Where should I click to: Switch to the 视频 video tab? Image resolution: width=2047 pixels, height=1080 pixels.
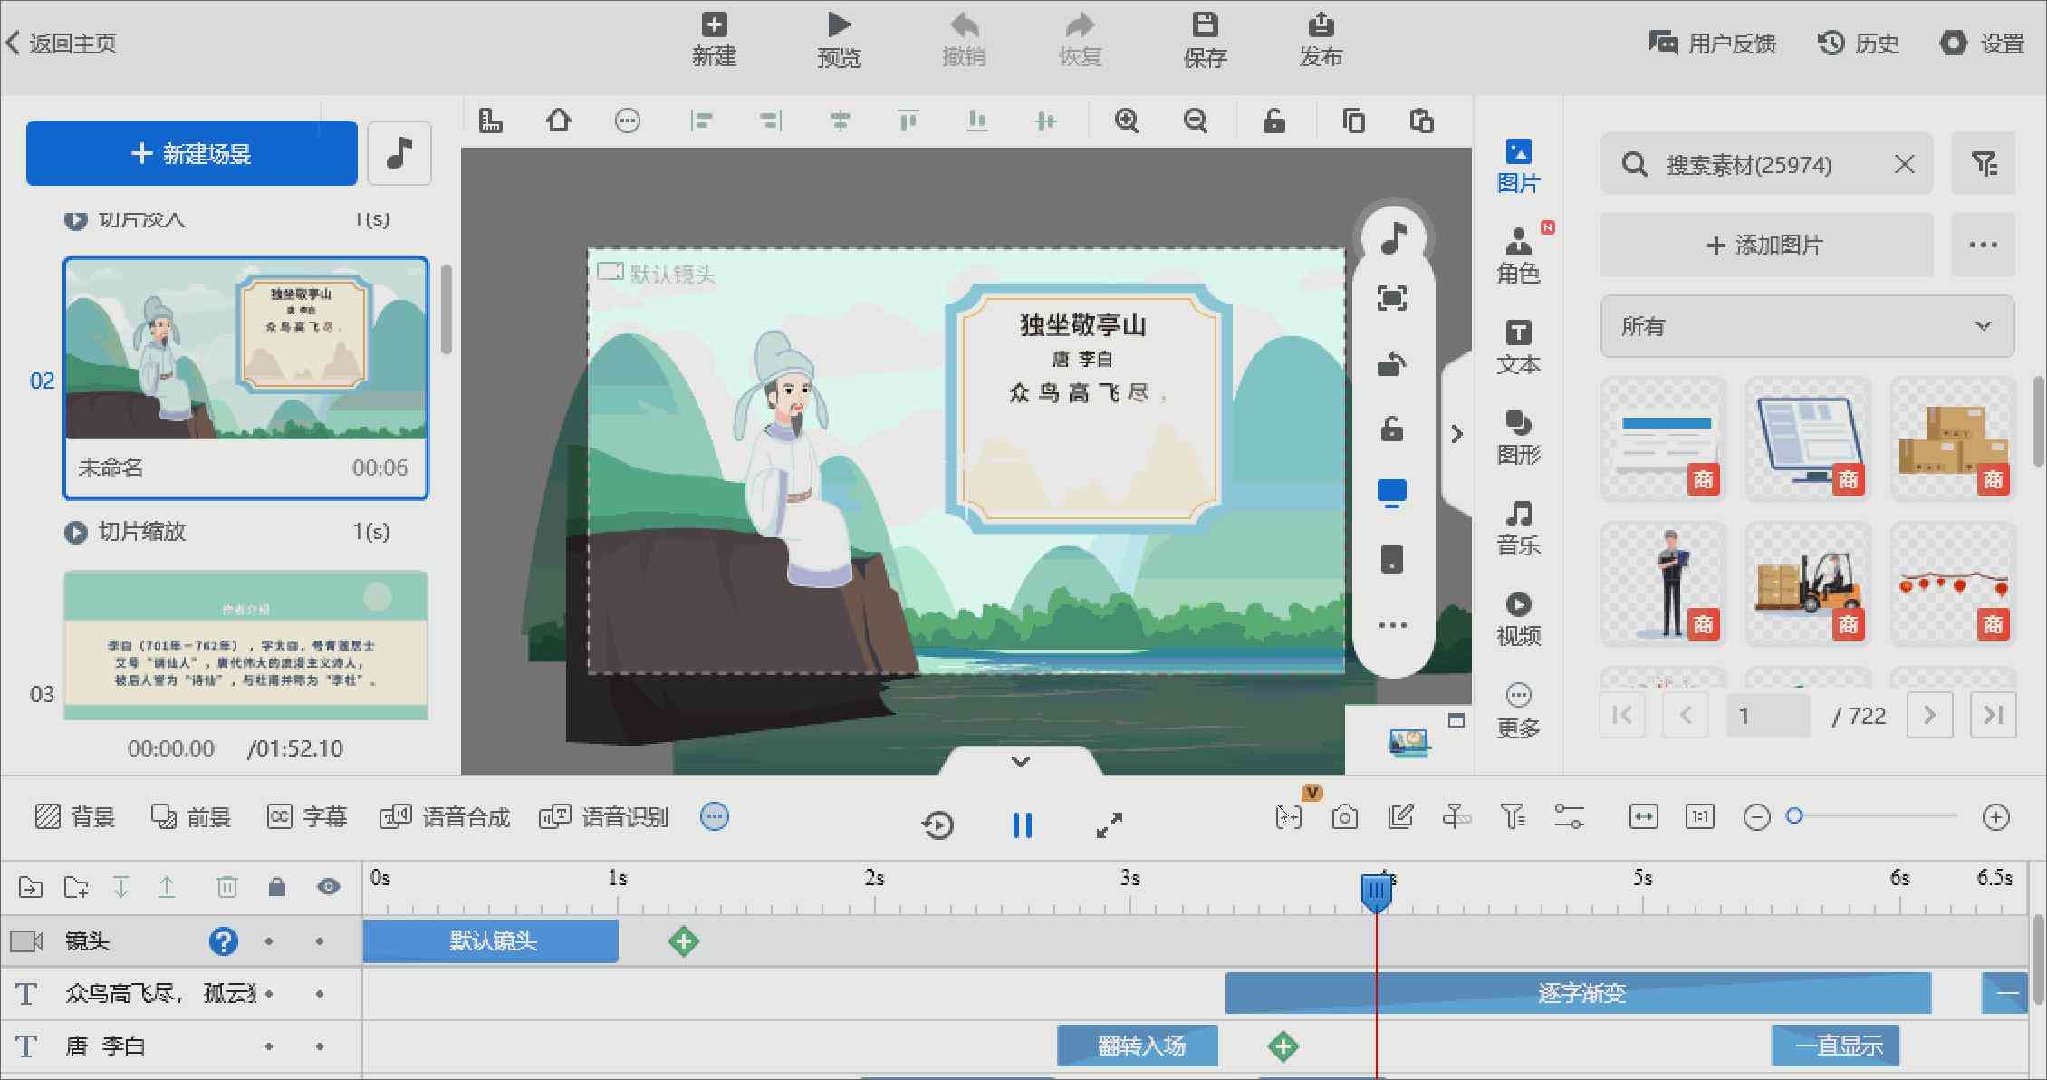click(x=1518, y=619)
